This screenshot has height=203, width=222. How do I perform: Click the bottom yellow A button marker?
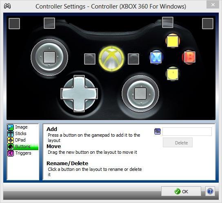[173, 74]
